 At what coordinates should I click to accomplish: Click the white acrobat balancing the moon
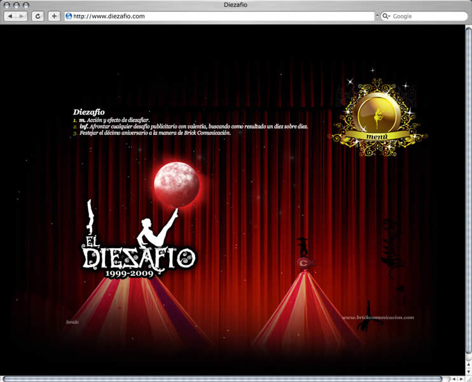[x=156, y=229]
